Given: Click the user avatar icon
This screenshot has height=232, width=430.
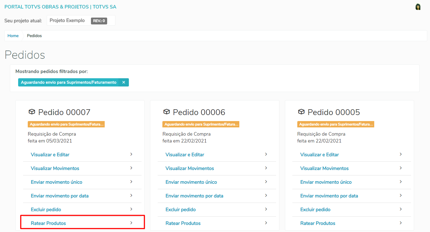Looking at the screenshot, I should (418, 7).
